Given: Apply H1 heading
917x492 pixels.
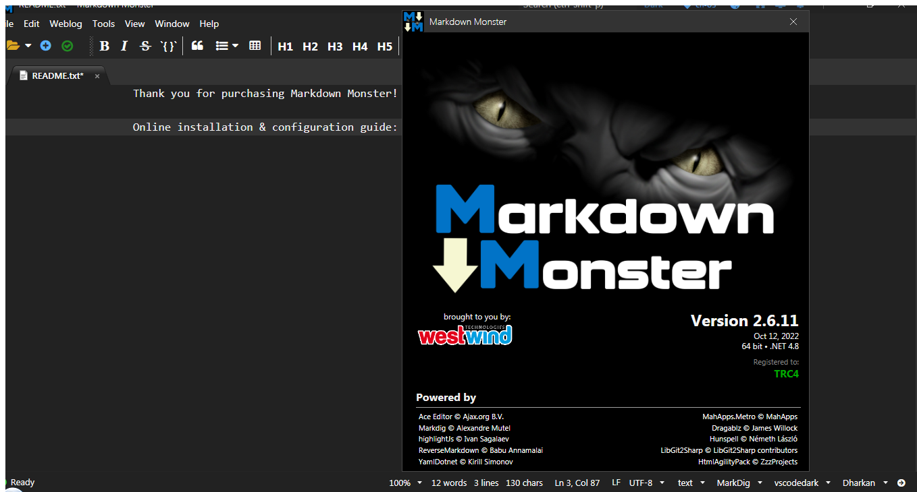Looking at the screenshot, I should click(x=285, y=47).
